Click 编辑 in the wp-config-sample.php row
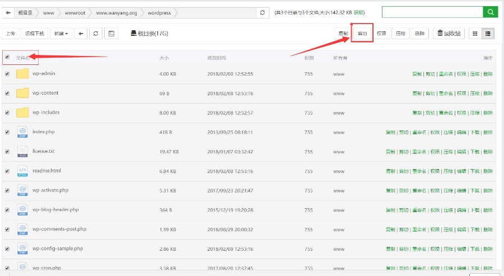504x276 pixels. tap(461, 249)
